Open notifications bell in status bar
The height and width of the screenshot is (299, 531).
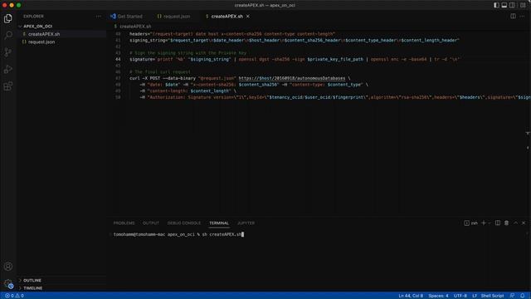tap(522, 296)
